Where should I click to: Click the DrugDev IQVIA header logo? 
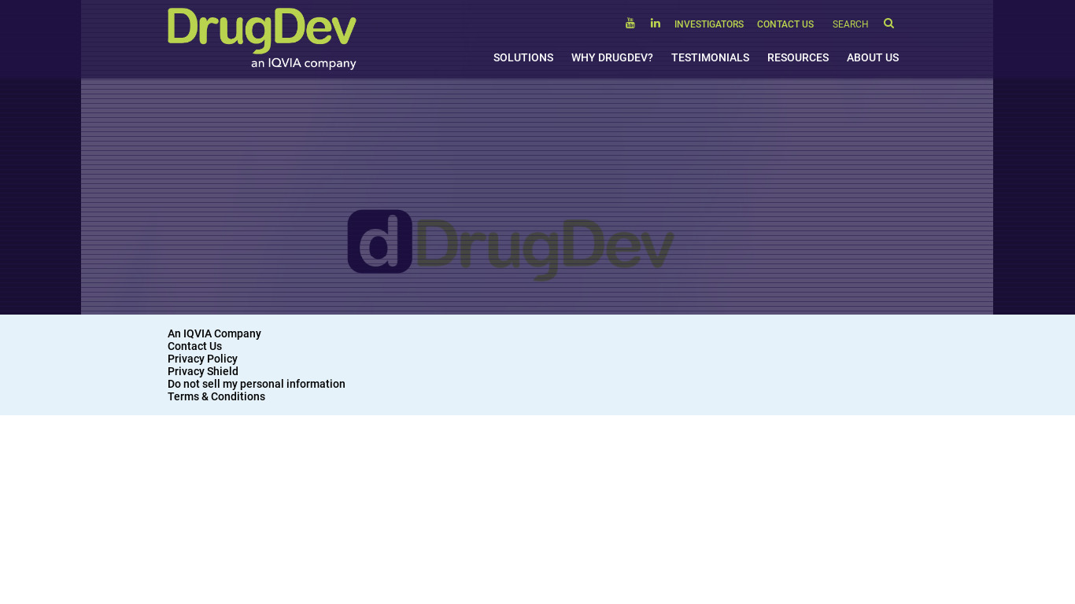[262, 39]
